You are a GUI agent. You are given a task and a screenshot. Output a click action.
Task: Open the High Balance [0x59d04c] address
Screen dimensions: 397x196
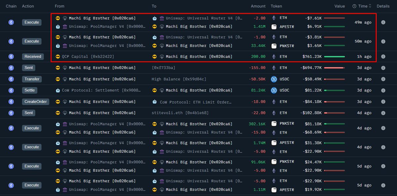click(179, 79)
